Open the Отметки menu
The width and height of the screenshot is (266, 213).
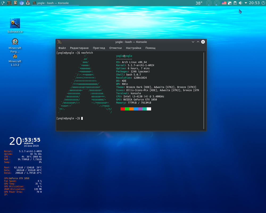click(115, 48)
